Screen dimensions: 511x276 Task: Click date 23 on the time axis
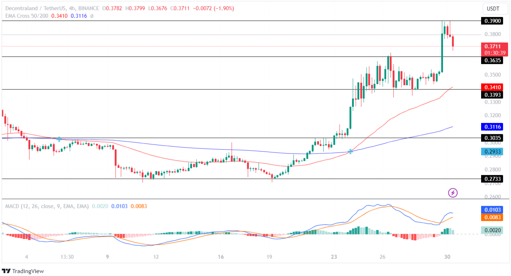(334, 257)
